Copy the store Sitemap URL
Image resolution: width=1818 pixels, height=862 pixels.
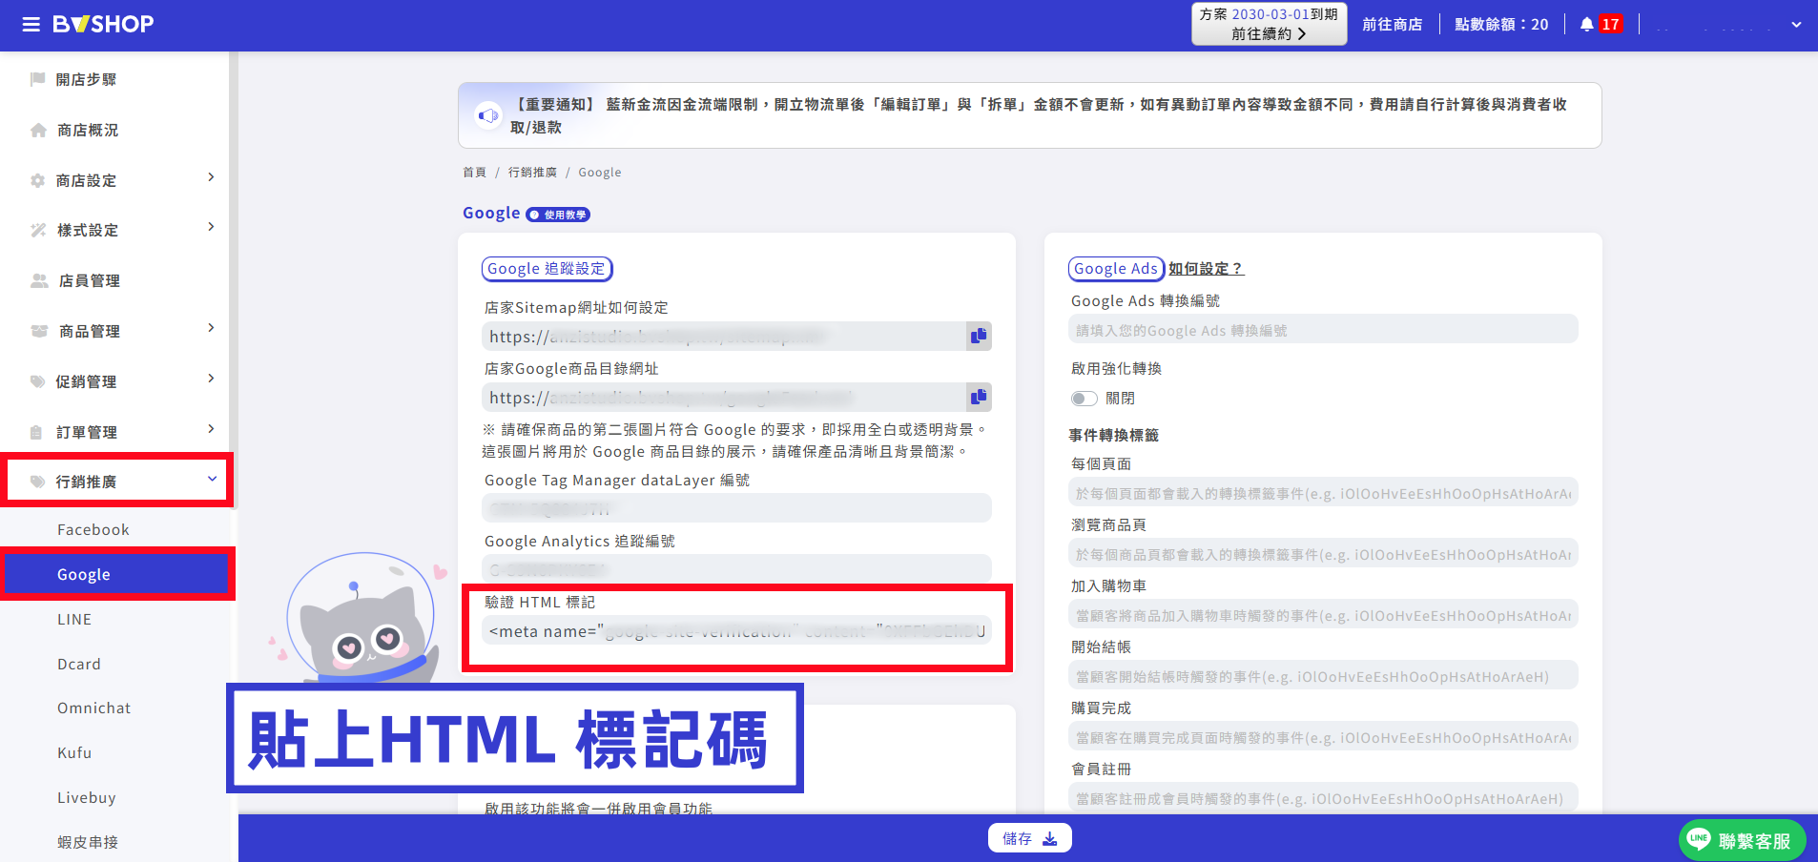[x=979, y=336]
